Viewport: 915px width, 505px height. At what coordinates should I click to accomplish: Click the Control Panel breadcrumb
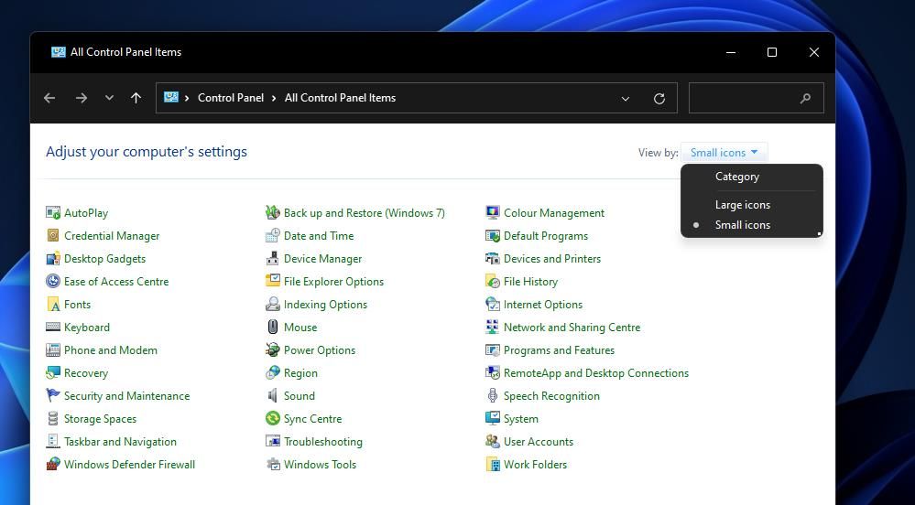point(231,98)
